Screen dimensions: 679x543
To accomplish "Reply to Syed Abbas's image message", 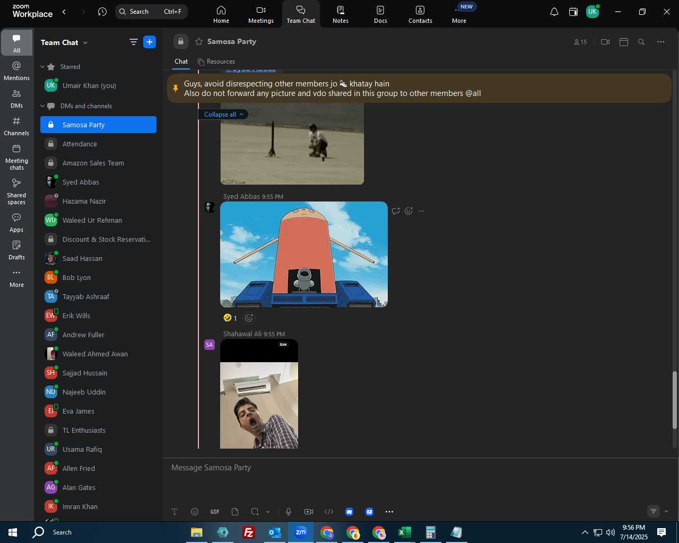I will (396, 211).
